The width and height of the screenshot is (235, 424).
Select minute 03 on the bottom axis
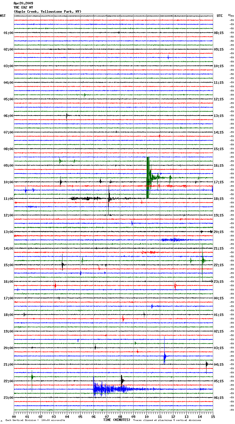point(54,417)
